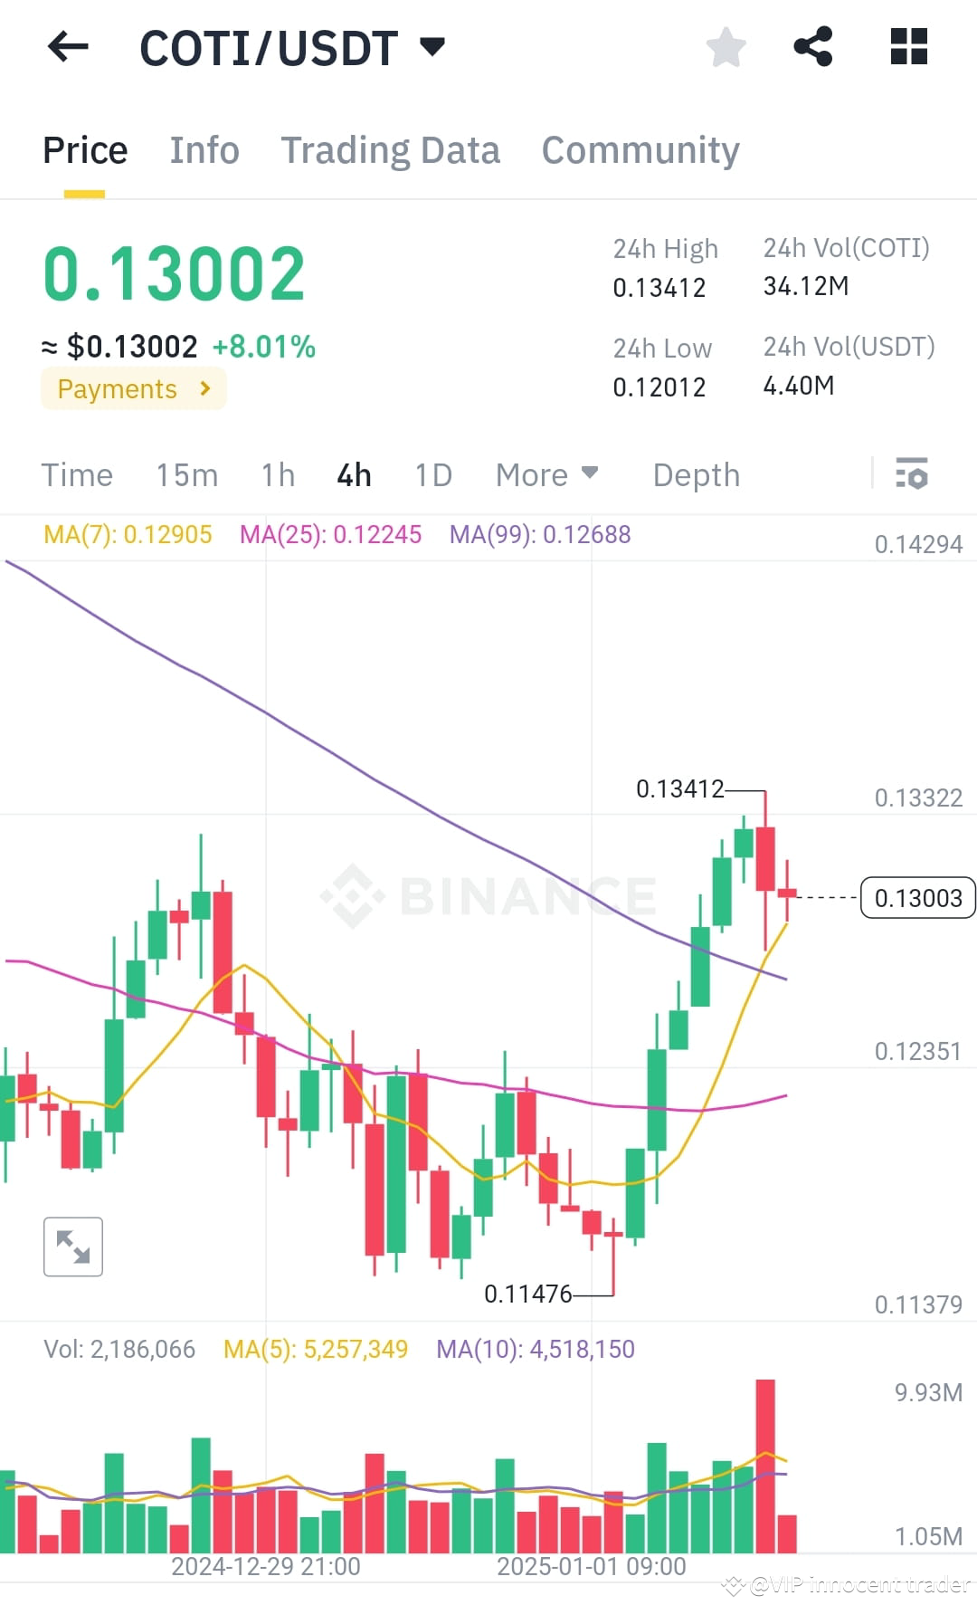Open the Depth view
Image resolution: width=977 pixels, height=1605 pixels.
tap(695, 473)
